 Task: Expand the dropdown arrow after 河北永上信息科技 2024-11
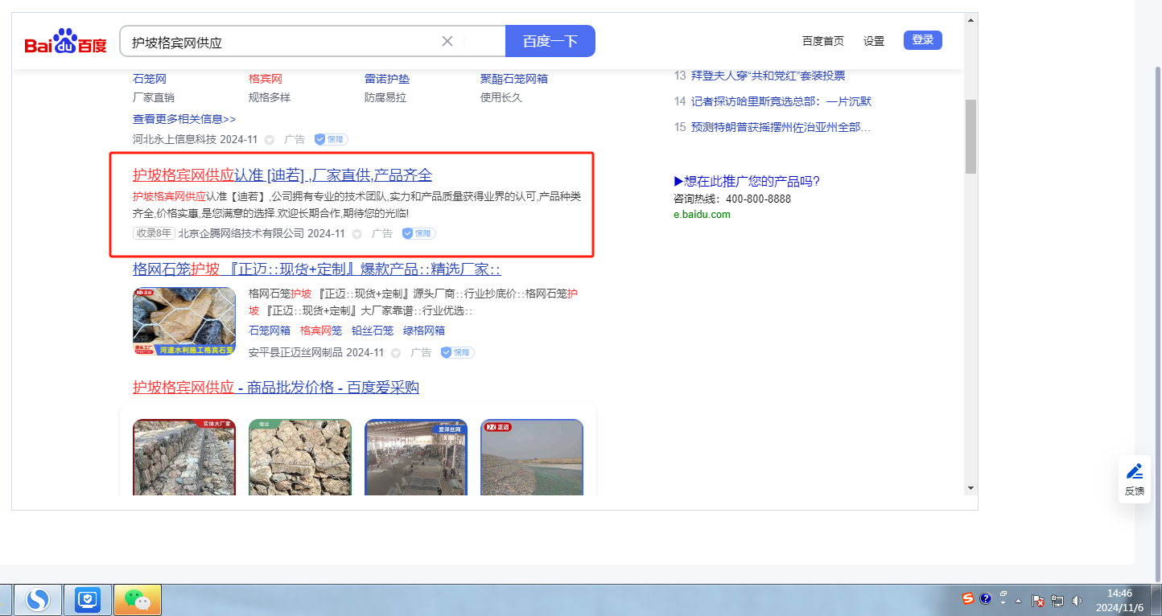coord(270,140)
